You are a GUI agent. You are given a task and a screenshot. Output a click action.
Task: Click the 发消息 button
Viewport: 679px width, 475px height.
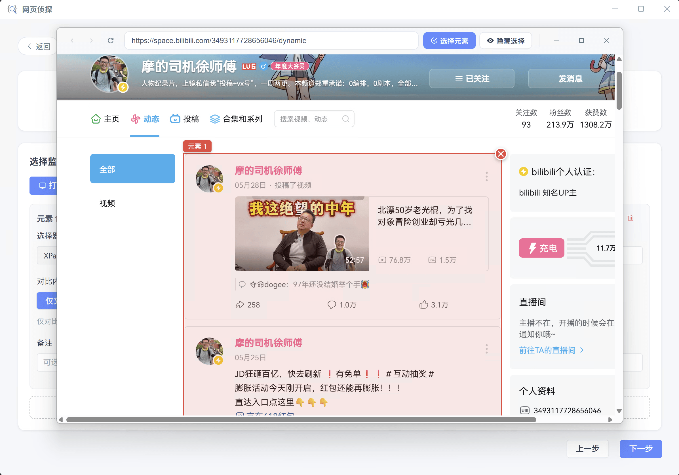click(570, 79)
